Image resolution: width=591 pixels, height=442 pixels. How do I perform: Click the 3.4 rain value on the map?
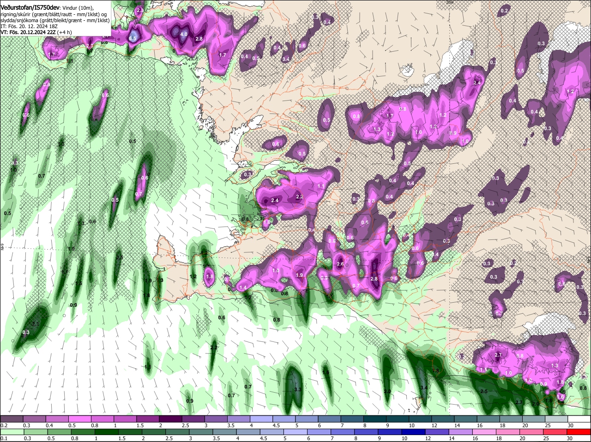click(x=424, y=388)
